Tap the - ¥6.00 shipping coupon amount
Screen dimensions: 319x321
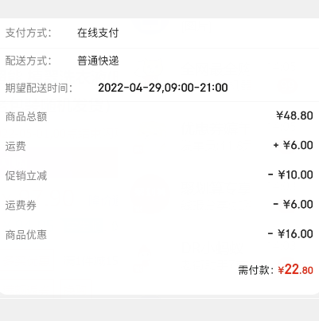(x=293, y=204)
